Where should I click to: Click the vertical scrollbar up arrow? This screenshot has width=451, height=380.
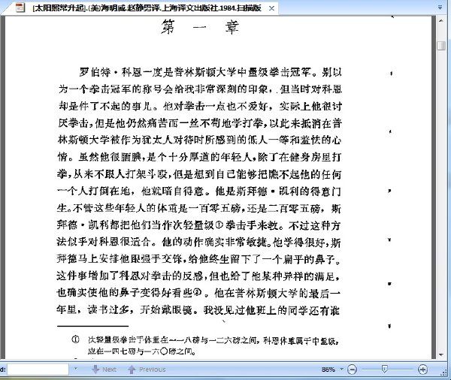(441, 21)
